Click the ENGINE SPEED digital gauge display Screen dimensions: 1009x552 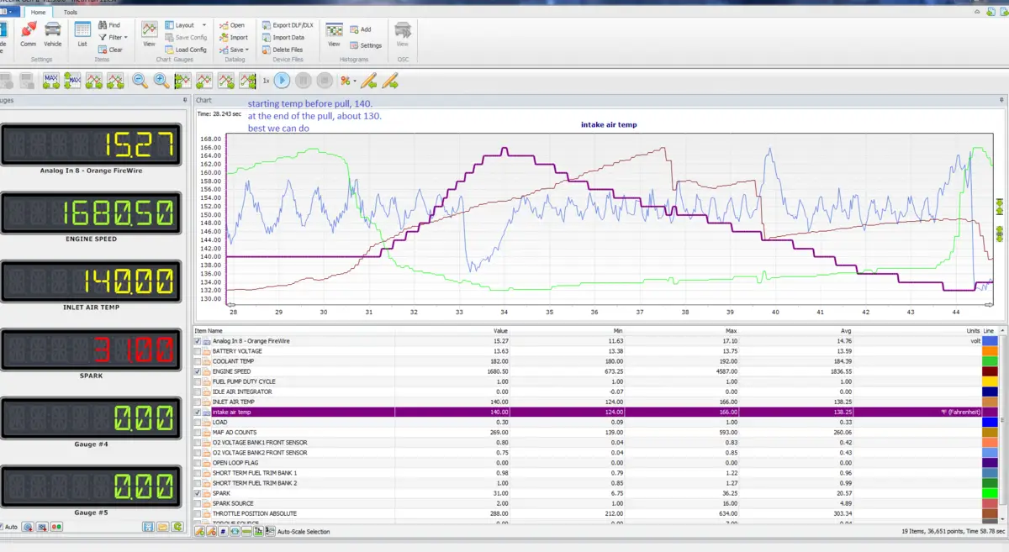pyautogui.click(x=91, y=212)
